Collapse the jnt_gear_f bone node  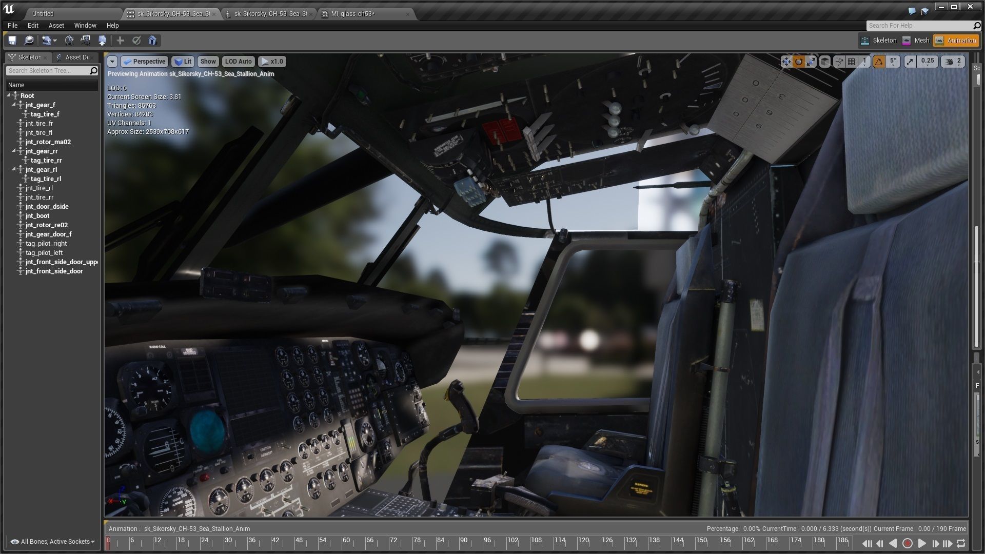pos(14,105)
